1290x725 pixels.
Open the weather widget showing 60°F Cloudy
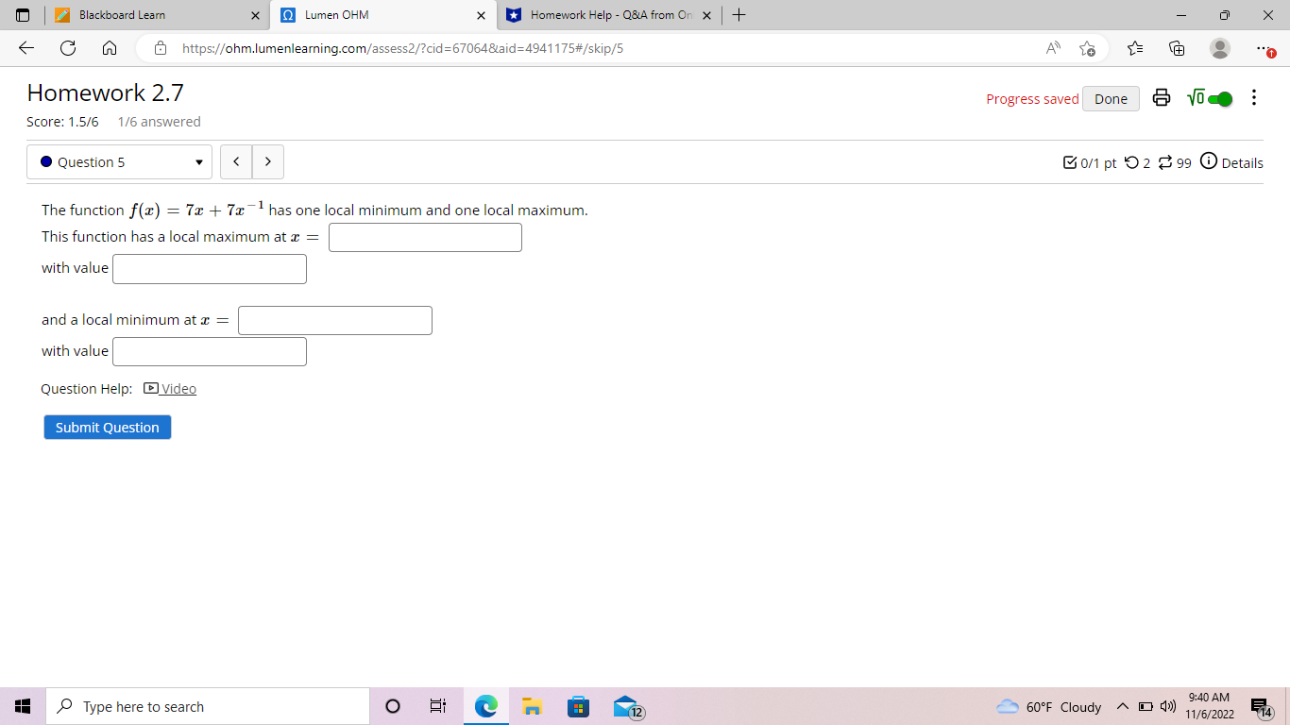(1049, 707)
